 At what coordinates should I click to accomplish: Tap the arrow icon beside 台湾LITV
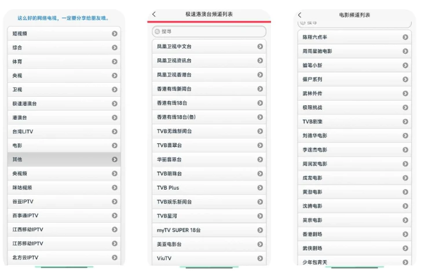click(x=115, y=131)
